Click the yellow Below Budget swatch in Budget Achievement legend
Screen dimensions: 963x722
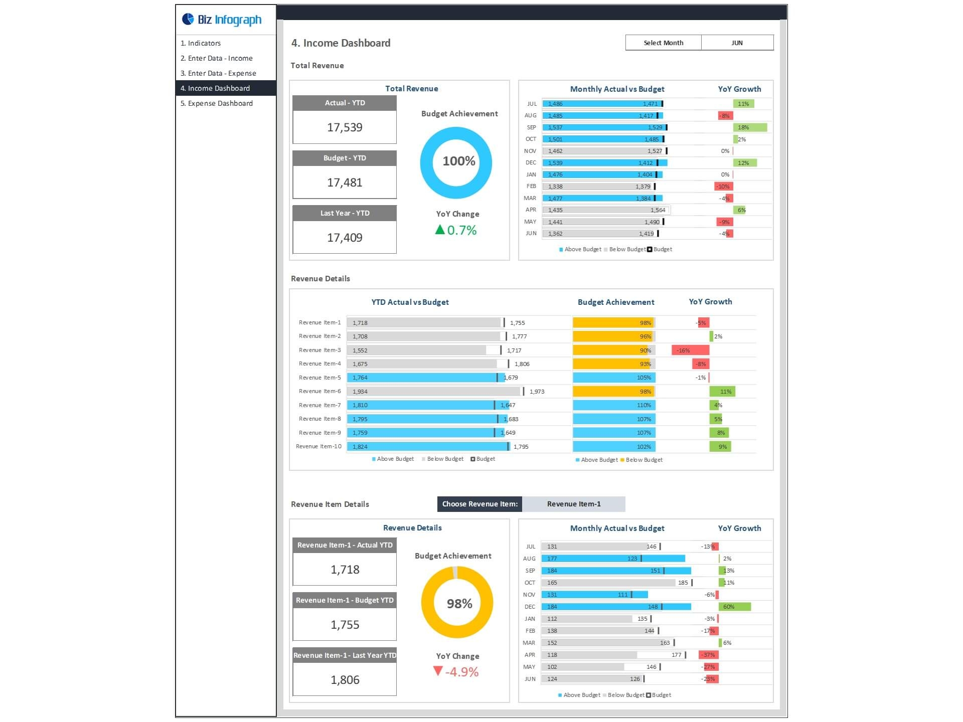coord(622,460)
